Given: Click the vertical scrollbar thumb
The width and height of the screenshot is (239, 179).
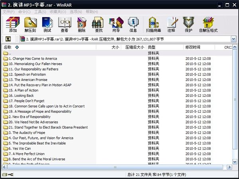Looking at the screenshot, I should [235, 100].
